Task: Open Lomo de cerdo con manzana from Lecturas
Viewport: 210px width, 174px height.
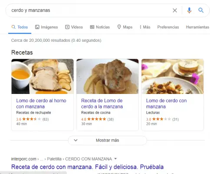Action: coord(166,104)
